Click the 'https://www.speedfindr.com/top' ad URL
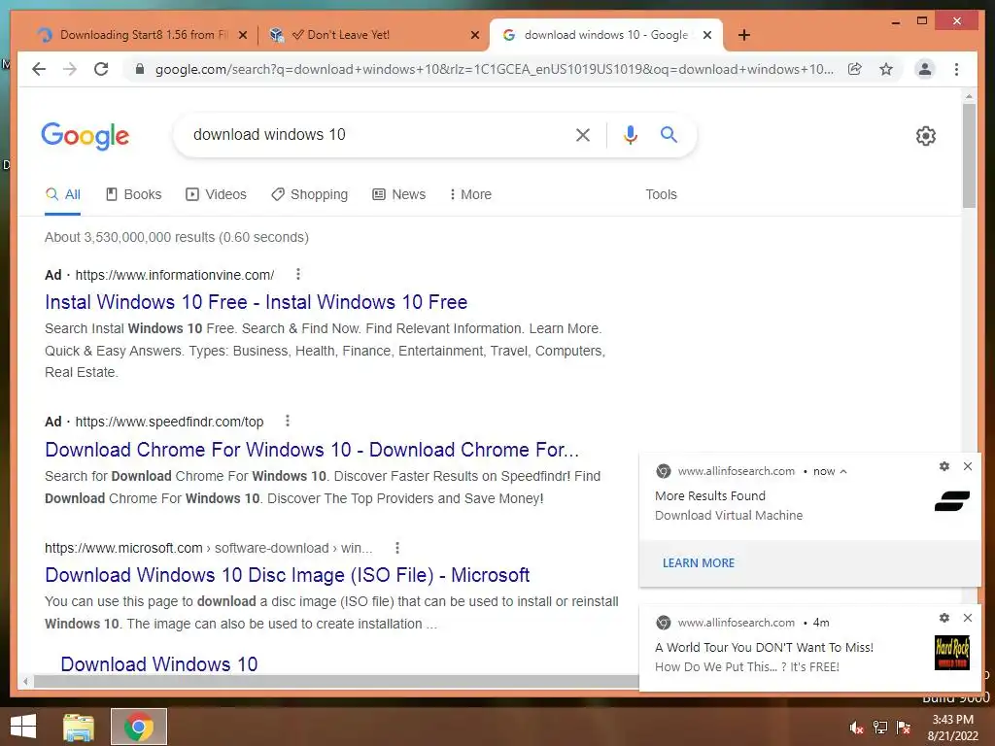The image size is (995, 746). 169,422
